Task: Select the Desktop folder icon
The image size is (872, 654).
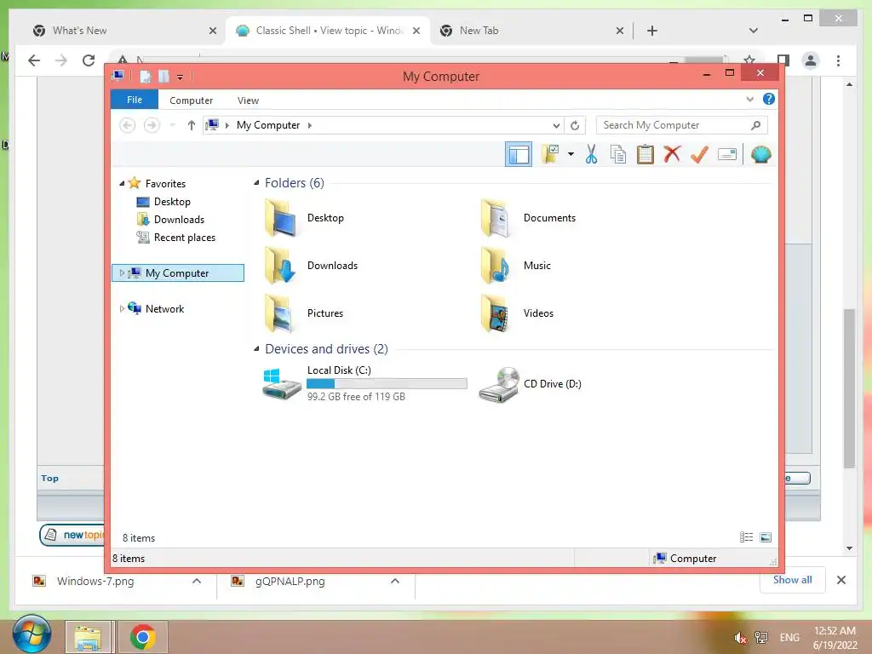Action: [x=281, y=218]
